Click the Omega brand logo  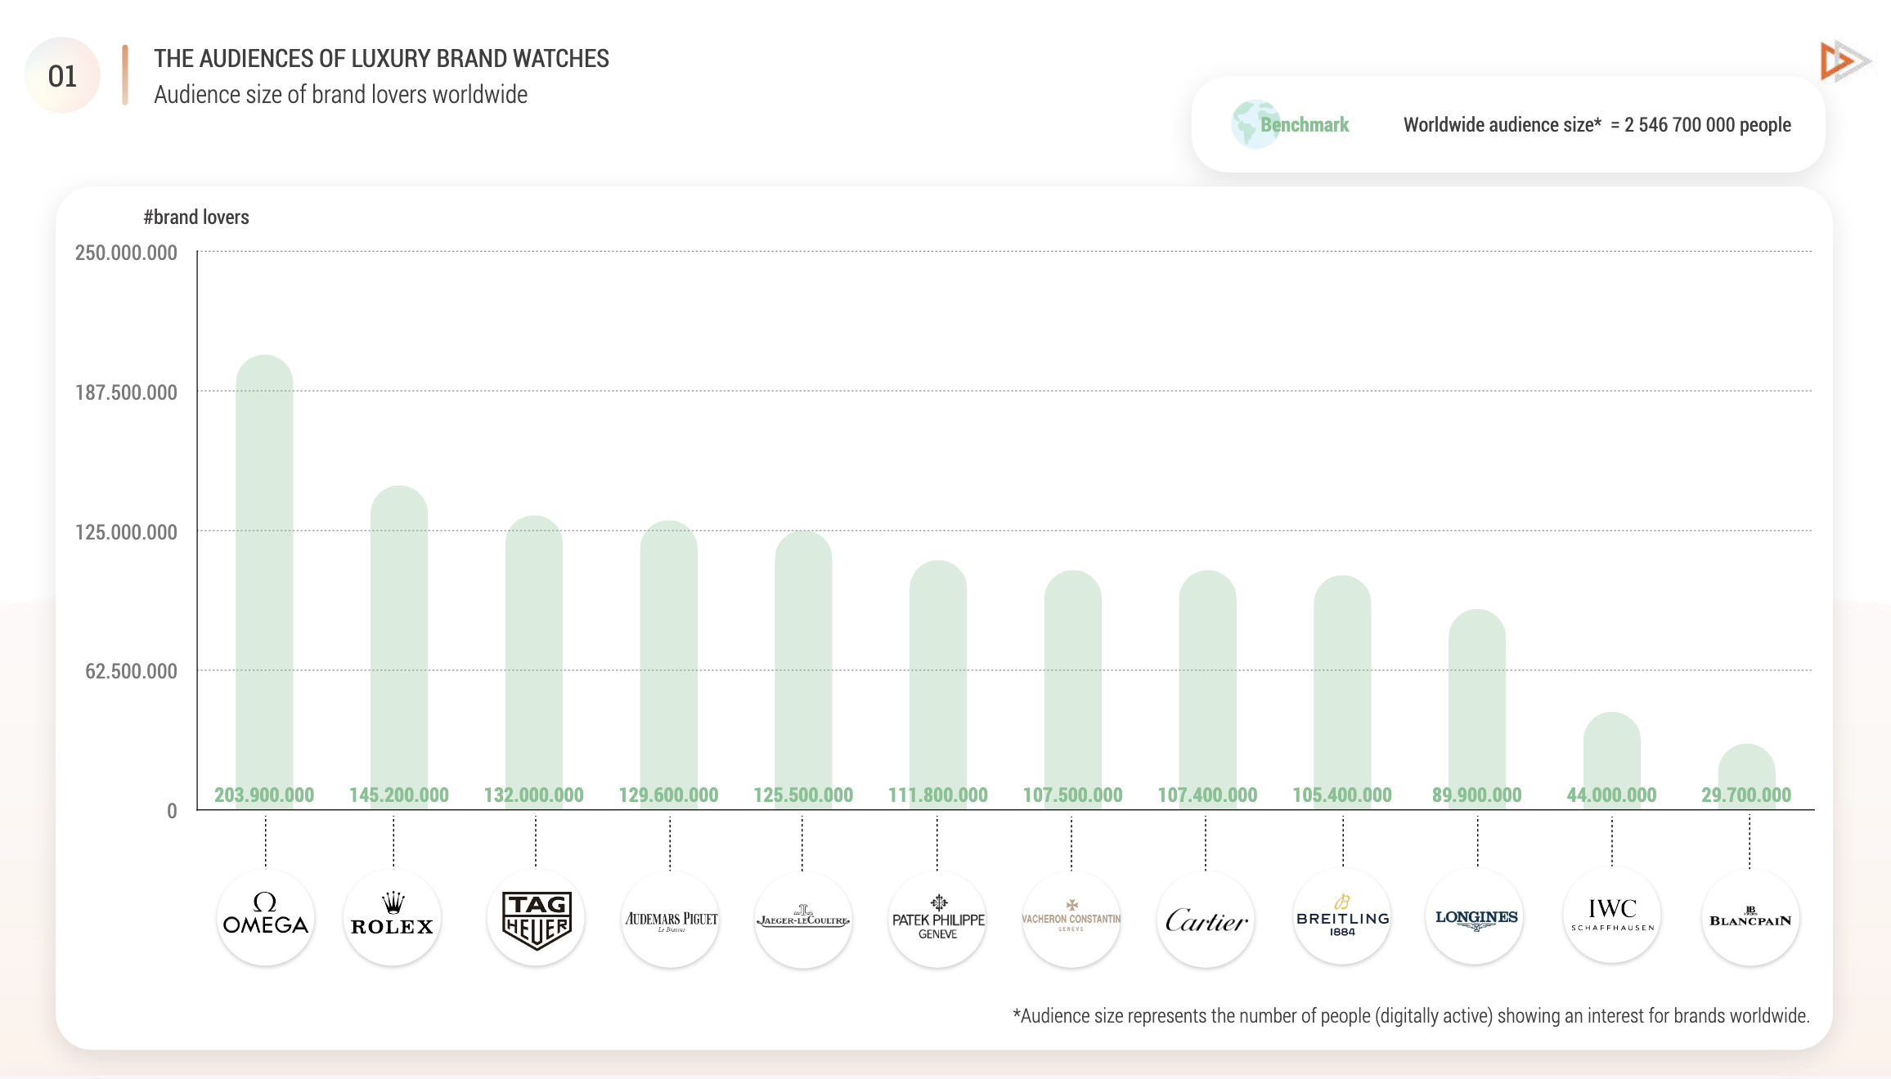265,917
